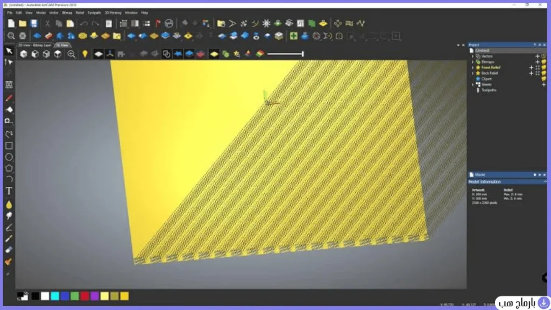Open a file with the folder icon
The width and height of the screenshot is (551, 310).
[23, 24]
